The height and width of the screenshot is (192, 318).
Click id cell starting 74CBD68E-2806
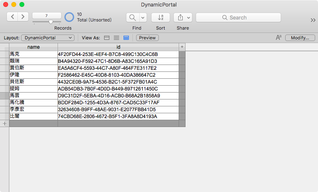pos(118,116)
